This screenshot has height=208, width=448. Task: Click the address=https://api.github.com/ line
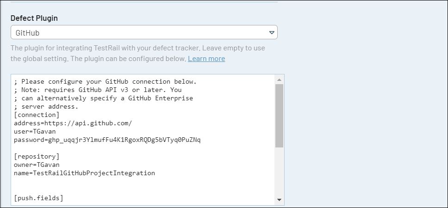coord(73,123)
